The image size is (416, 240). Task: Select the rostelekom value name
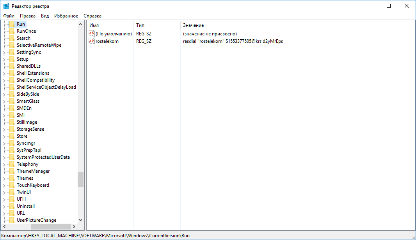[x=107, y=41]
